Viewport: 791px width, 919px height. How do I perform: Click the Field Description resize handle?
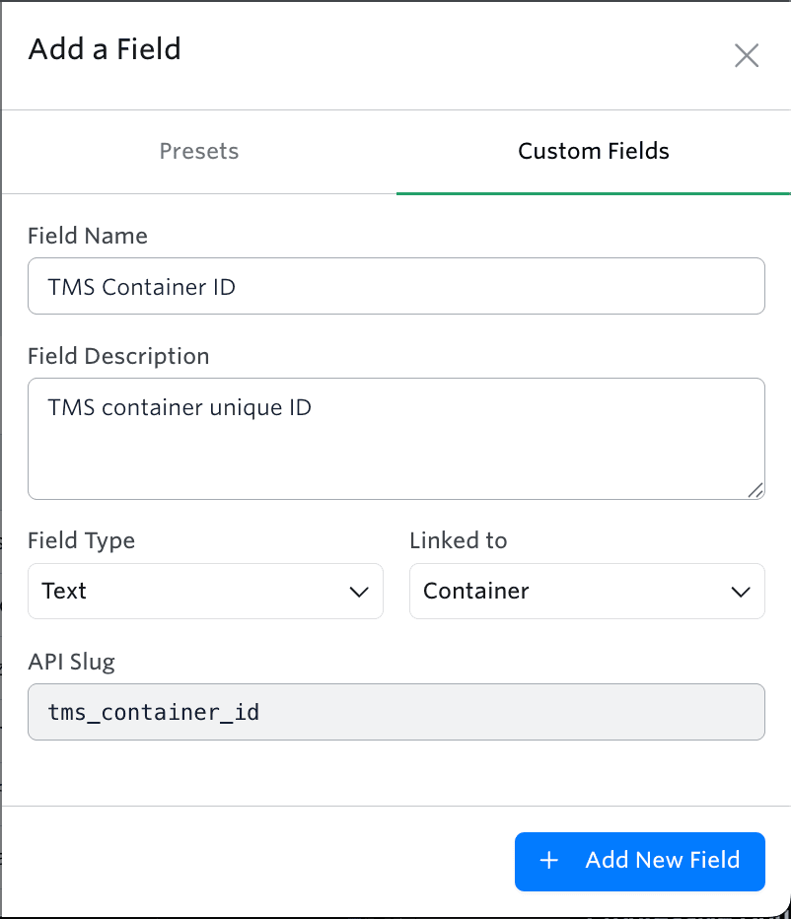pos(755,489)
